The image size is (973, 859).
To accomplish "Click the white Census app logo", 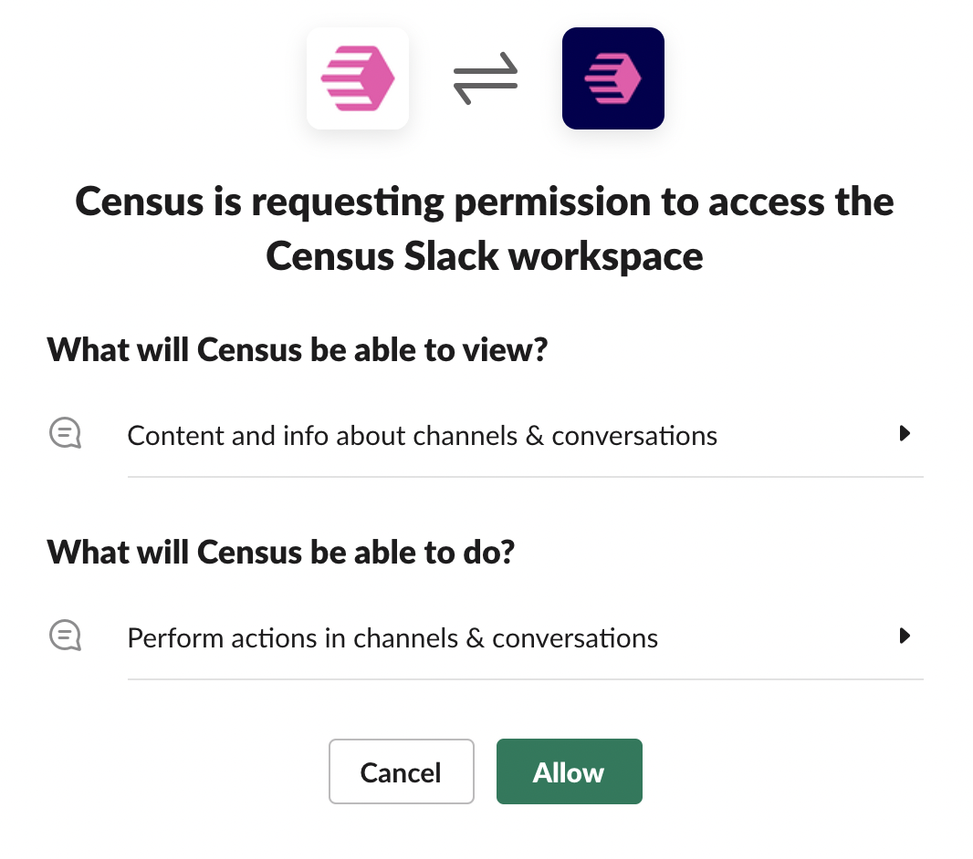I will click(x=358, y=78).
